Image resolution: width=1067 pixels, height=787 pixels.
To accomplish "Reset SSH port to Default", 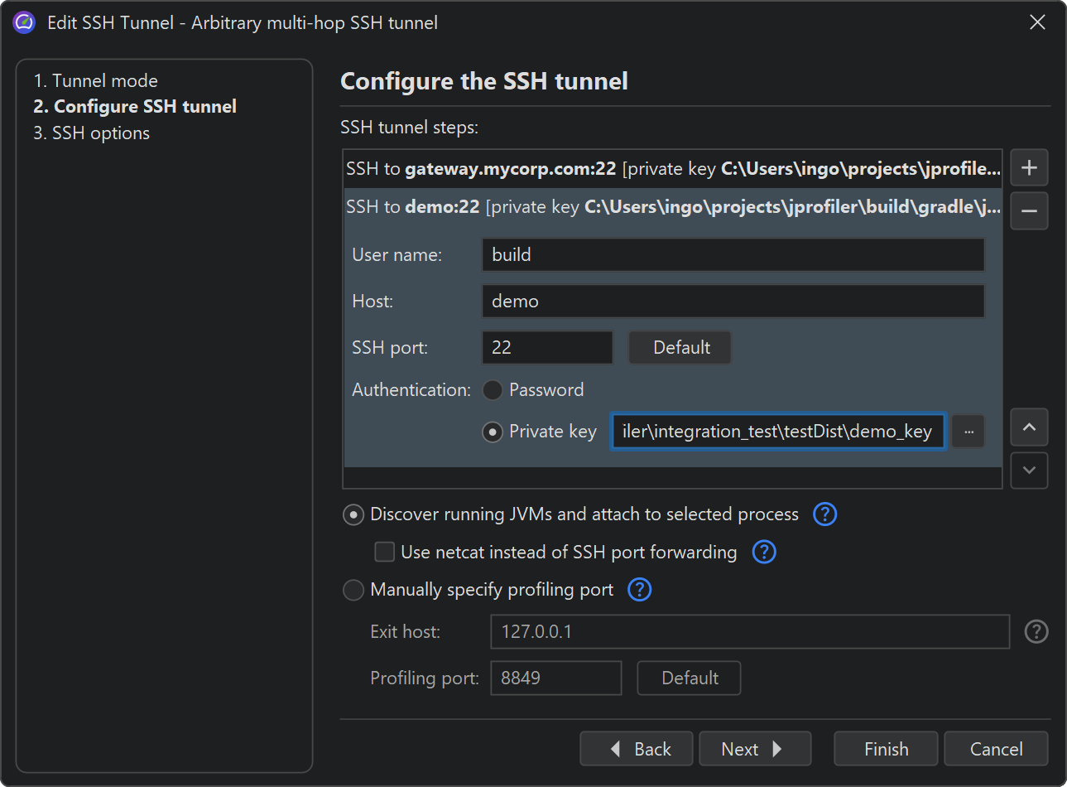I will coord(680,348).
